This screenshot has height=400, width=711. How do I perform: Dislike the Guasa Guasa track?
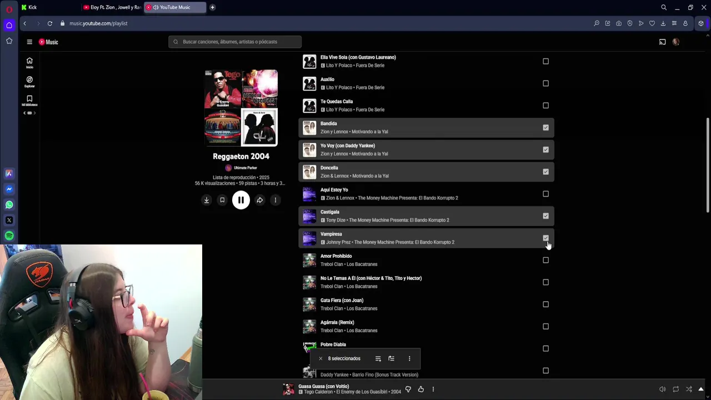[408, 389]
